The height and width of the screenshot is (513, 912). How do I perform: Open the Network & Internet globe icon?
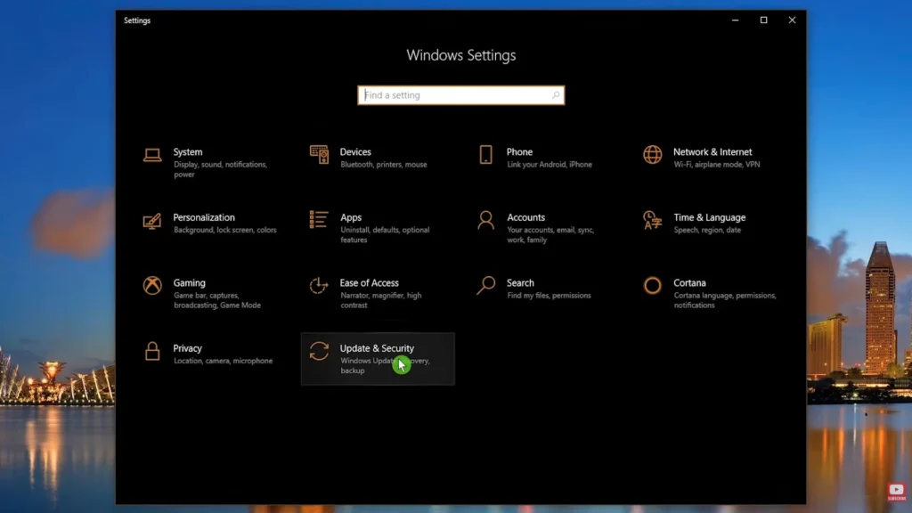(x=652, y=155)
